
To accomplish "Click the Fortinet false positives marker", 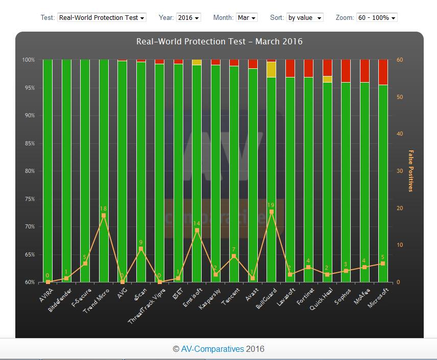I will 308,267.
